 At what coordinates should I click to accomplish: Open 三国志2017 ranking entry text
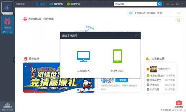[164, 69]
